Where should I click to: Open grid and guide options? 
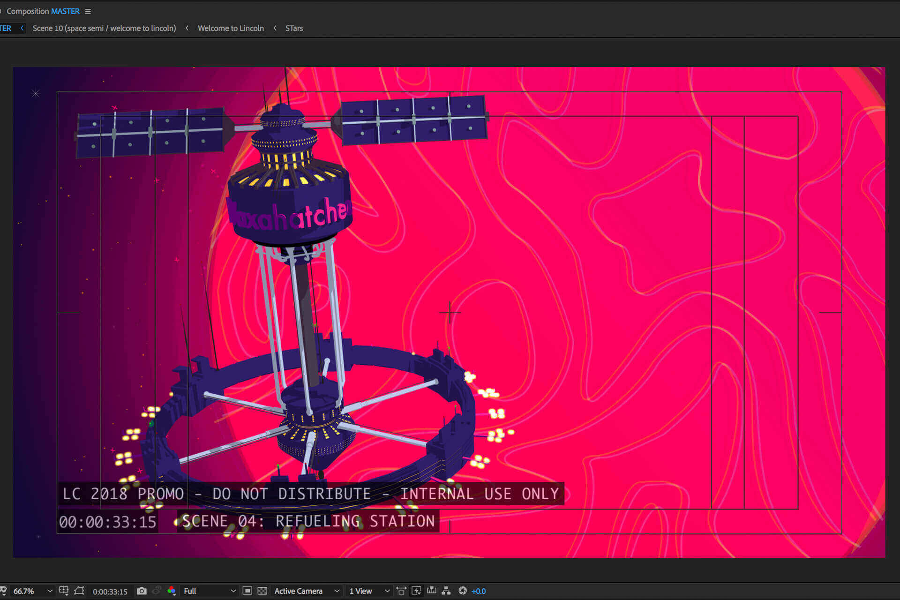click(64, 591)
